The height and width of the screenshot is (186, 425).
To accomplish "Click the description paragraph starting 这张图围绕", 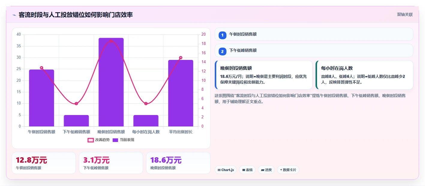I will pos(310,99).
